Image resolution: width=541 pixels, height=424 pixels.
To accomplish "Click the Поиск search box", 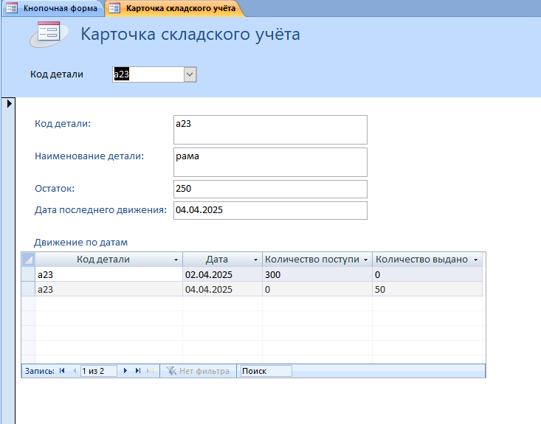I will click(x=266, y=371).
